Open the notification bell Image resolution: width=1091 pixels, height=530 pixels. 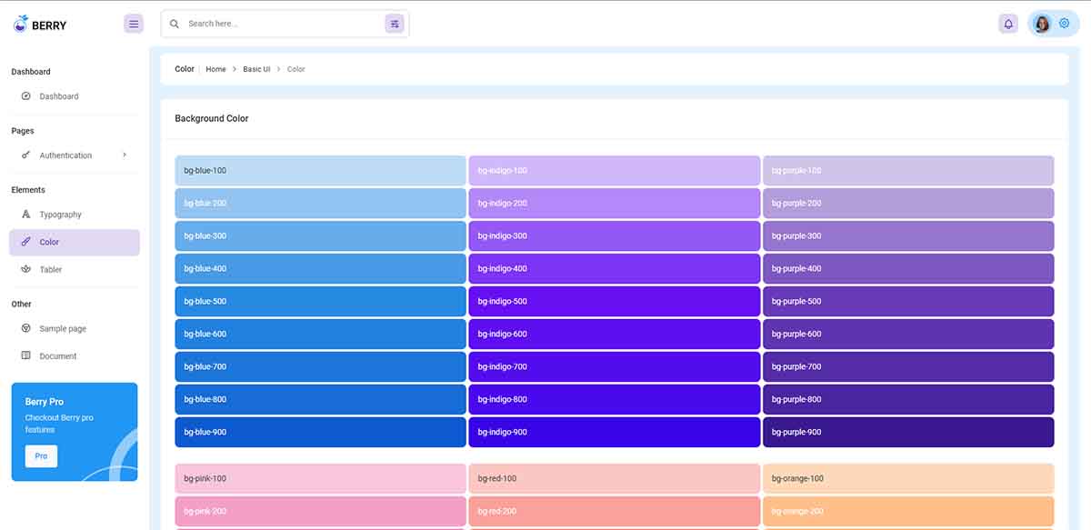pos(1008,23)
